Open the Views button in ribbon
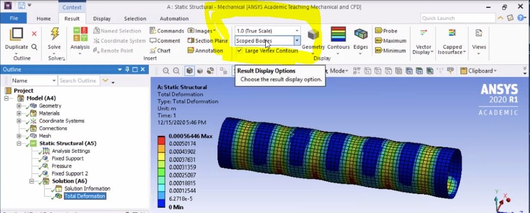Image resolution: width=530 pixels, height=213 pixels. point(479,40)
